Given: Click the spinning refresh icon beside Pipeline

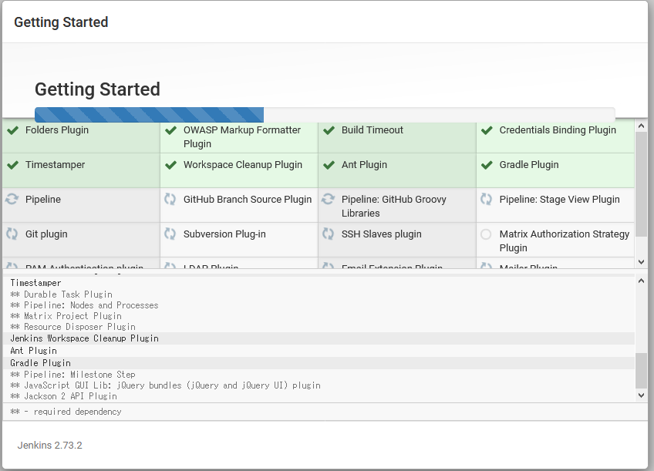Looking at the screenshot, I should coord(12,199).
